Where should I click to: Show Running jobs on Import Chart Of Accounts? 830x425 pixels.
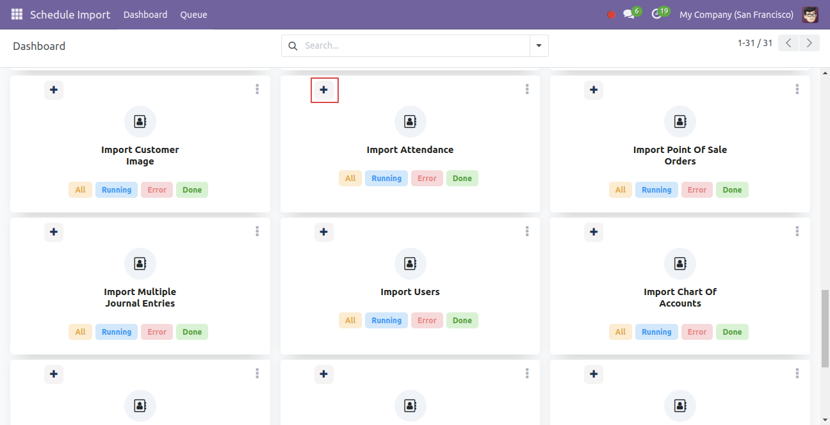point(656,332)
